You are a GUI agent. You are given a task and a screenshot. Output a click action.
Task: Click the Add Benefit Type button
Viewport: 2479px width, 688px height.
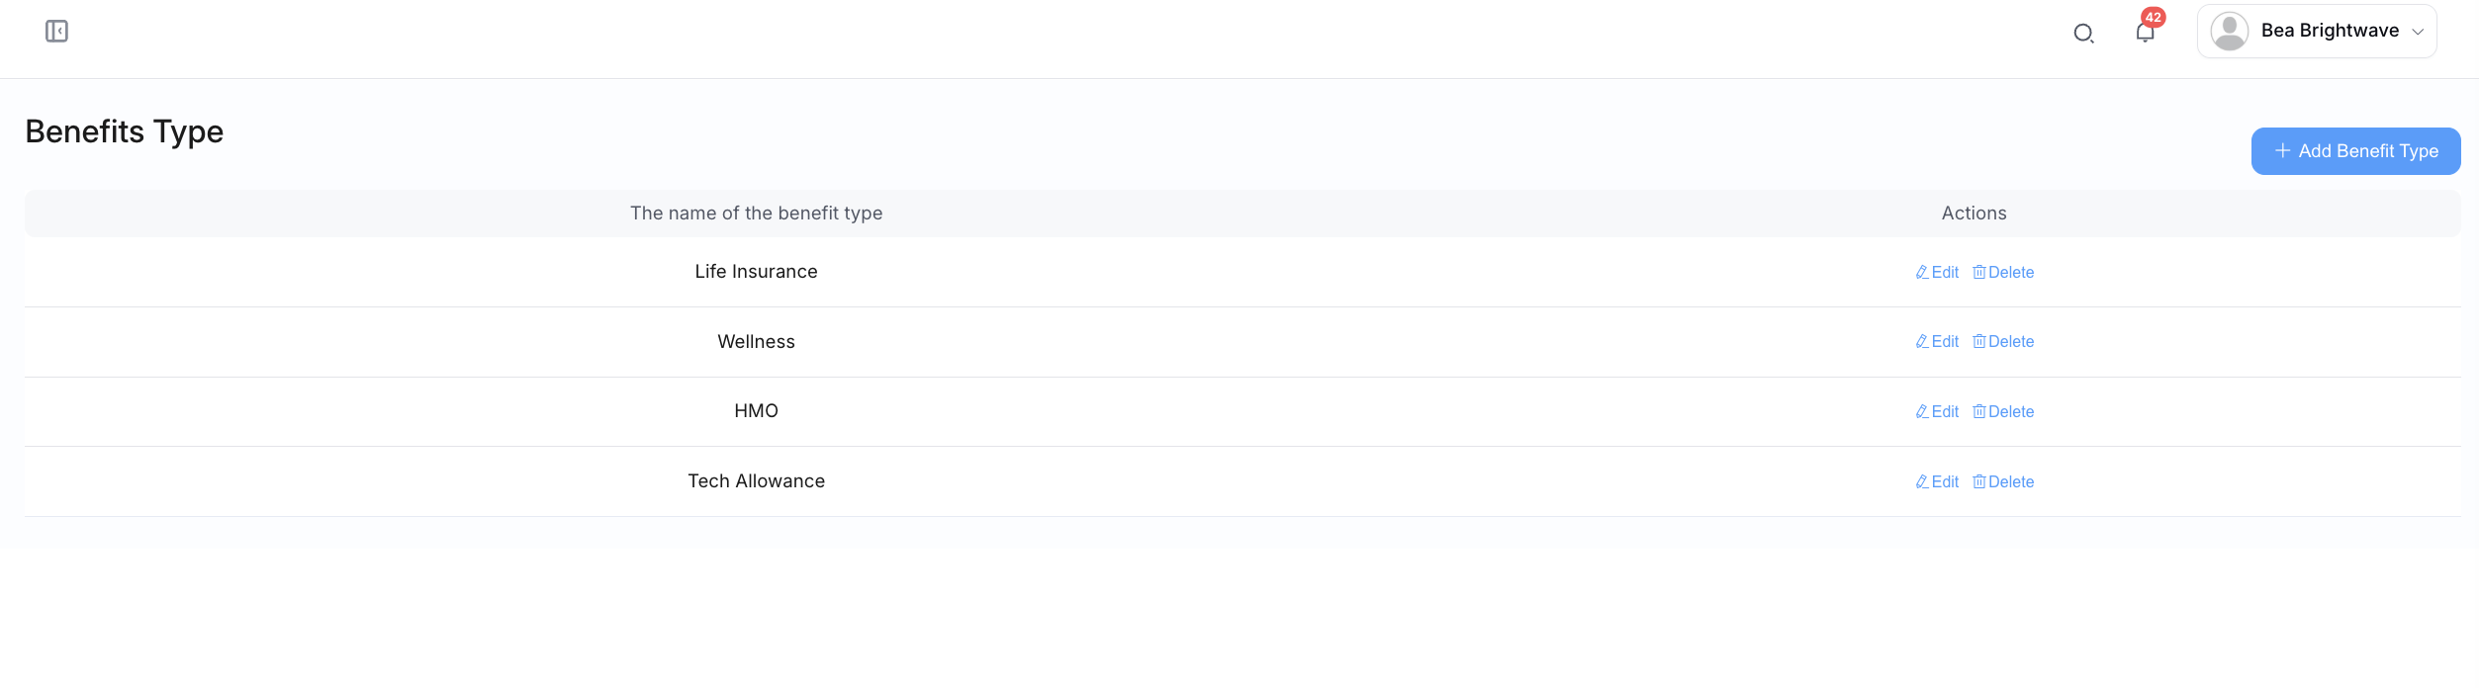pyautogui.click(x=2355, y=151)
